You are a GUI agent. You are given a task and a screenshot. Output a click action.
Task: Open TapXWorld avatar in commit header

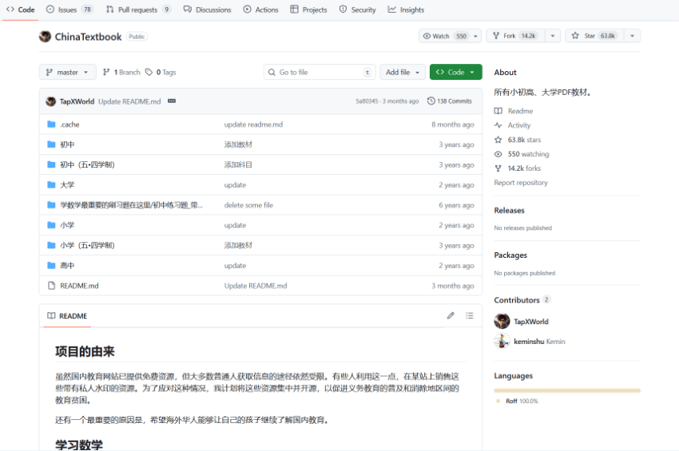tap(50, 101)
